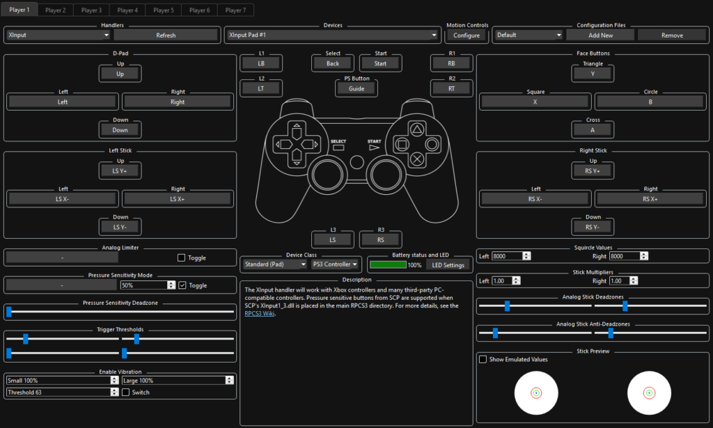Go to the Player 6 tab
Viewport: 713px width, 428px height.
pos(199,10)
